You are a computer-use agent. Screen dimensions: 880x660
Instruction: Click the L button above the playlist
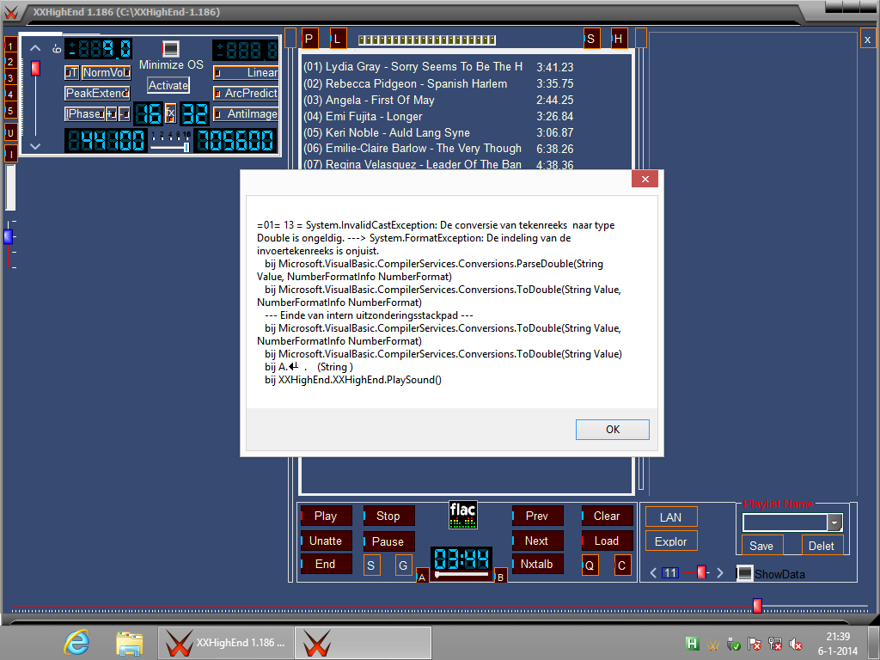coord(338,39)
